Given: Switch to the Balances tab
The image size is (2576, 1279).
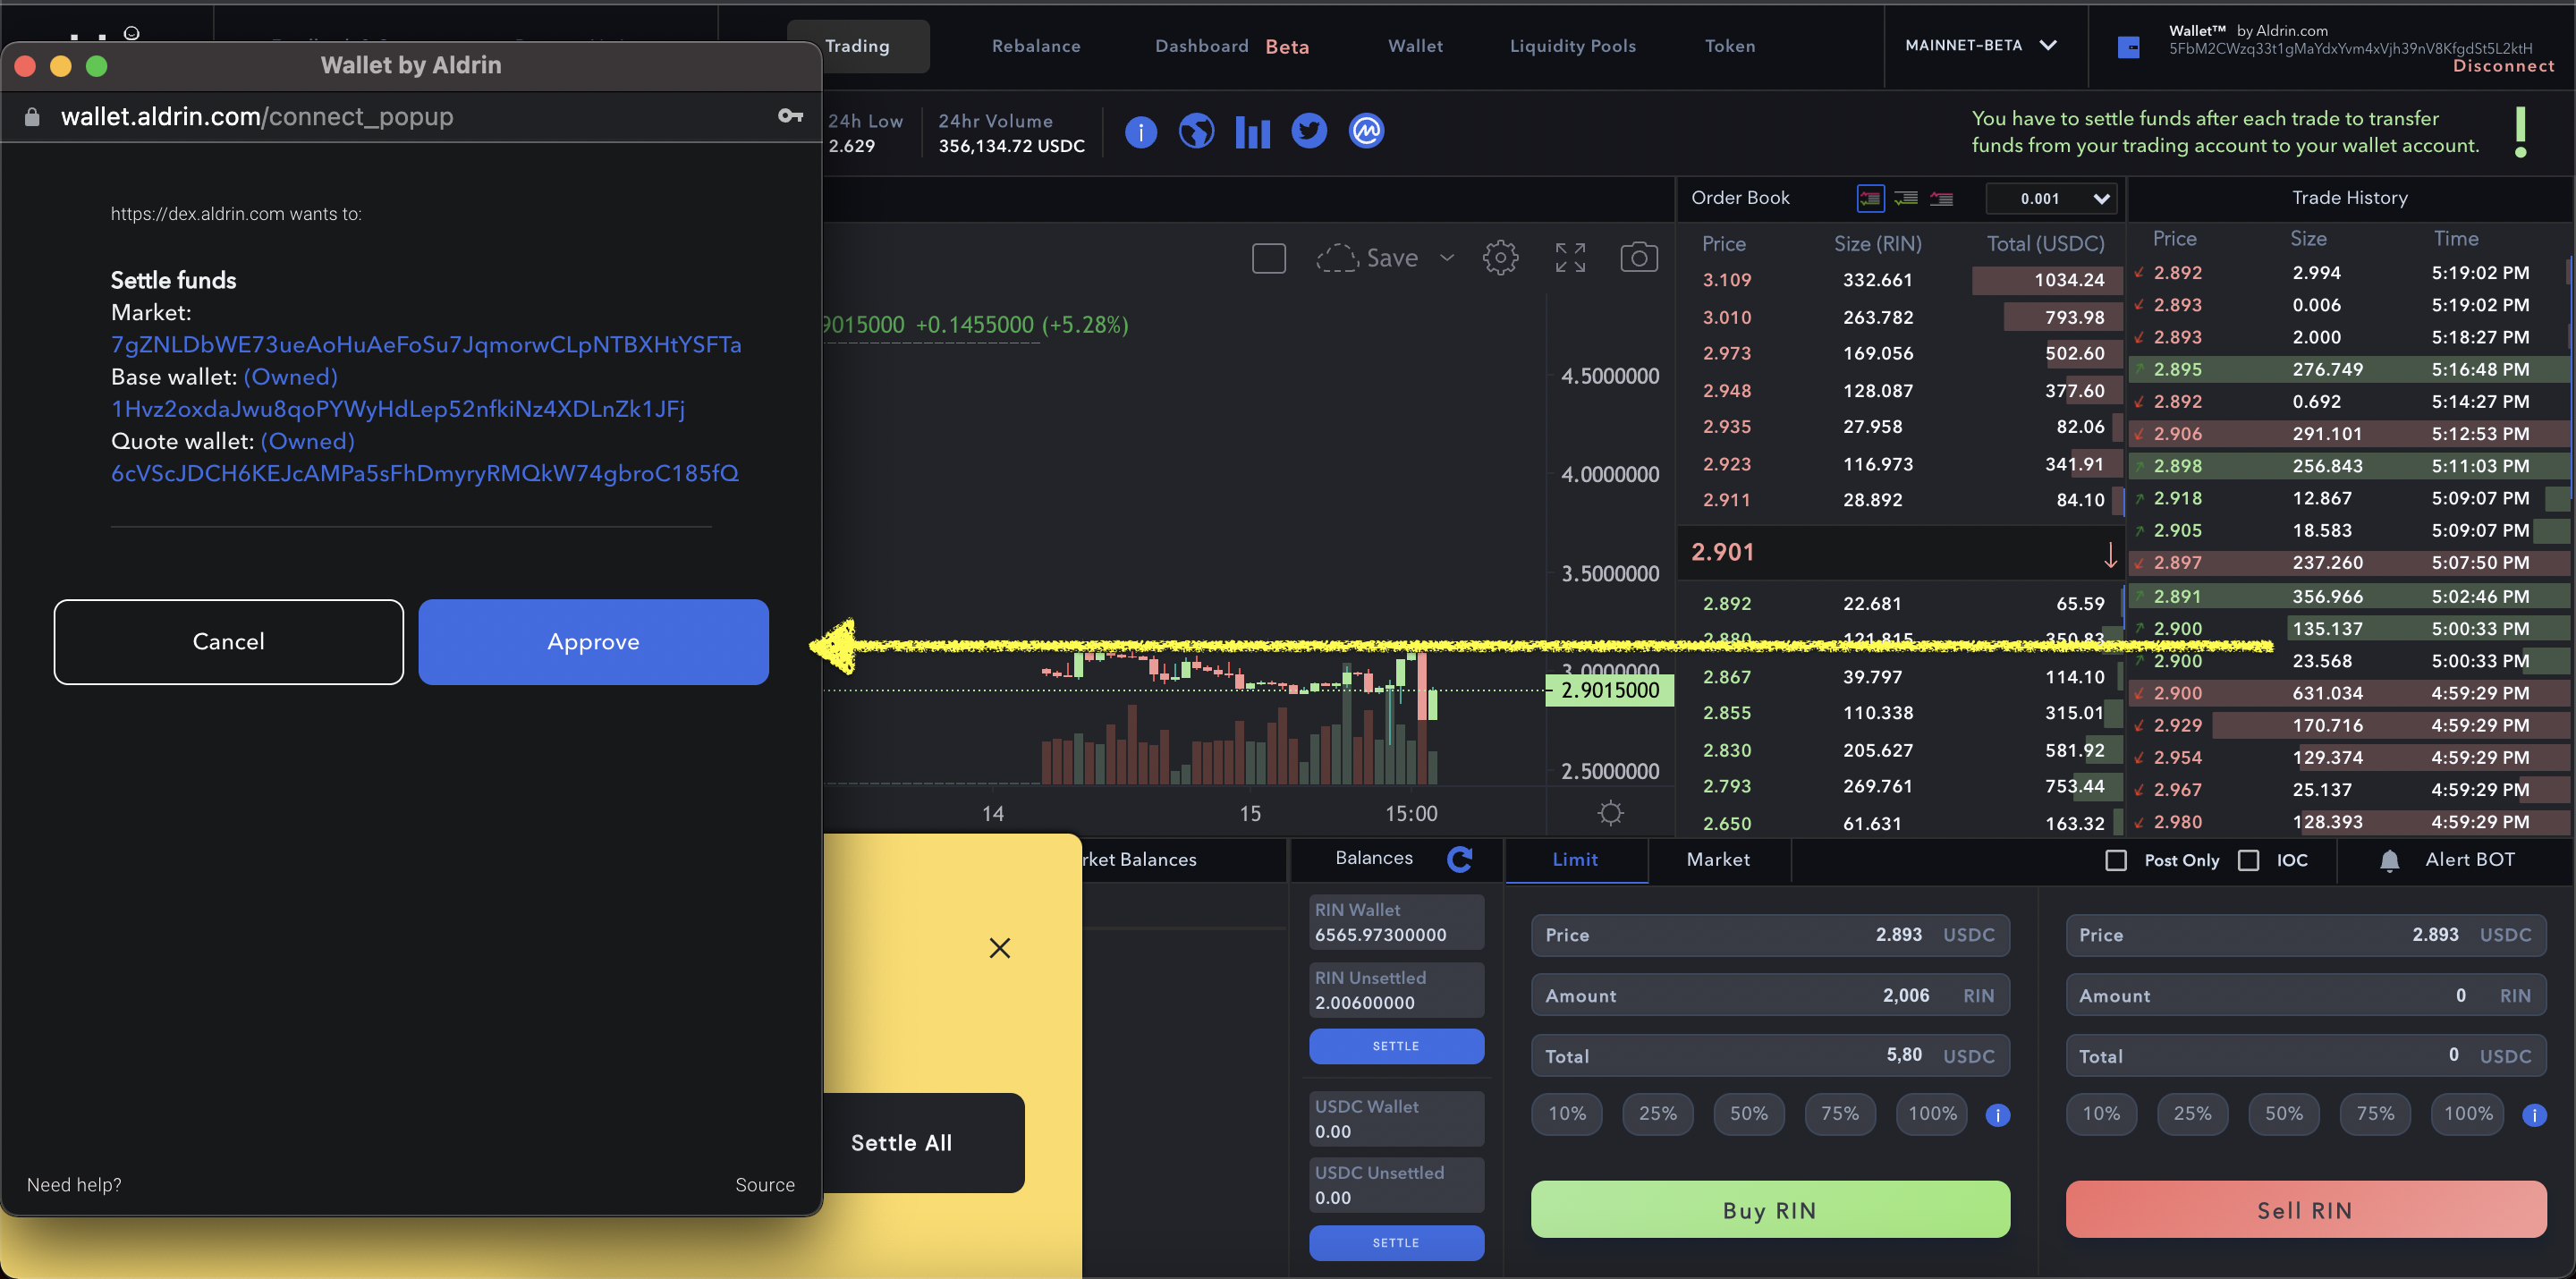Looking at the screenshot, I should (1374, 858).
